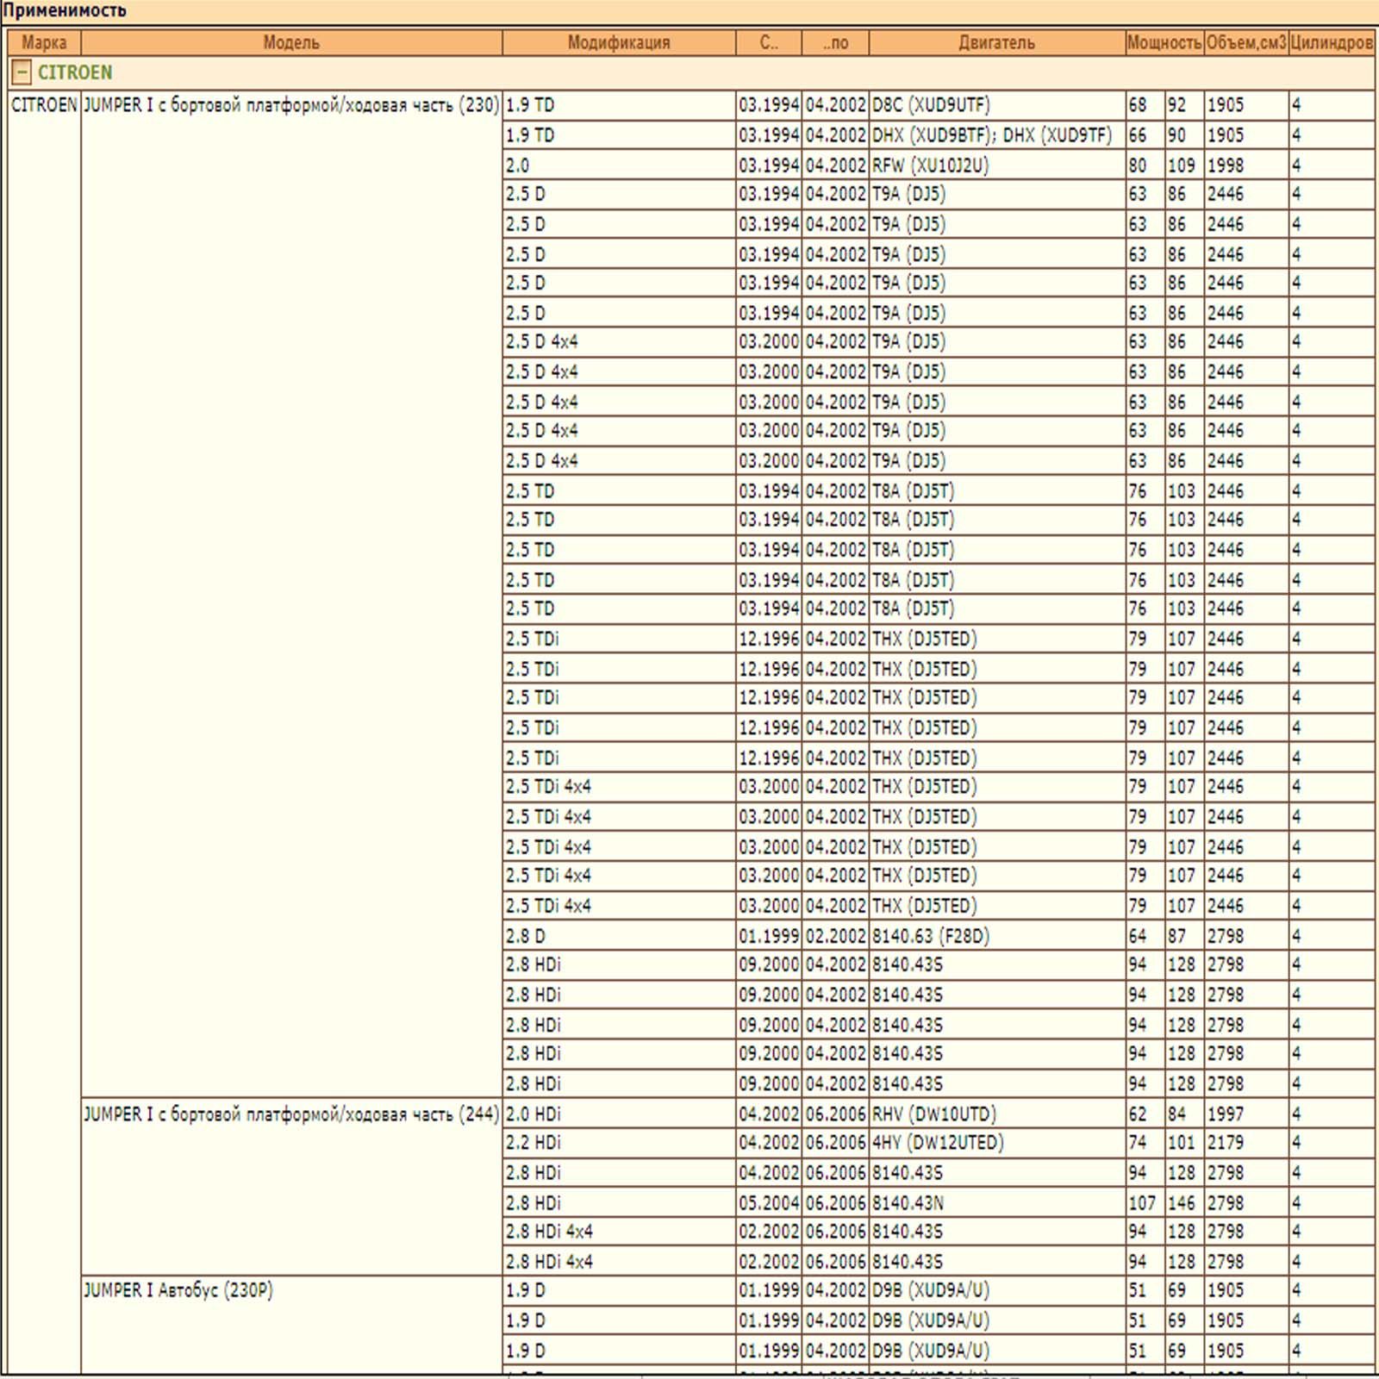Click start date 05.2004
Screen dimensions: 1379x1379
coord(769,1202)
